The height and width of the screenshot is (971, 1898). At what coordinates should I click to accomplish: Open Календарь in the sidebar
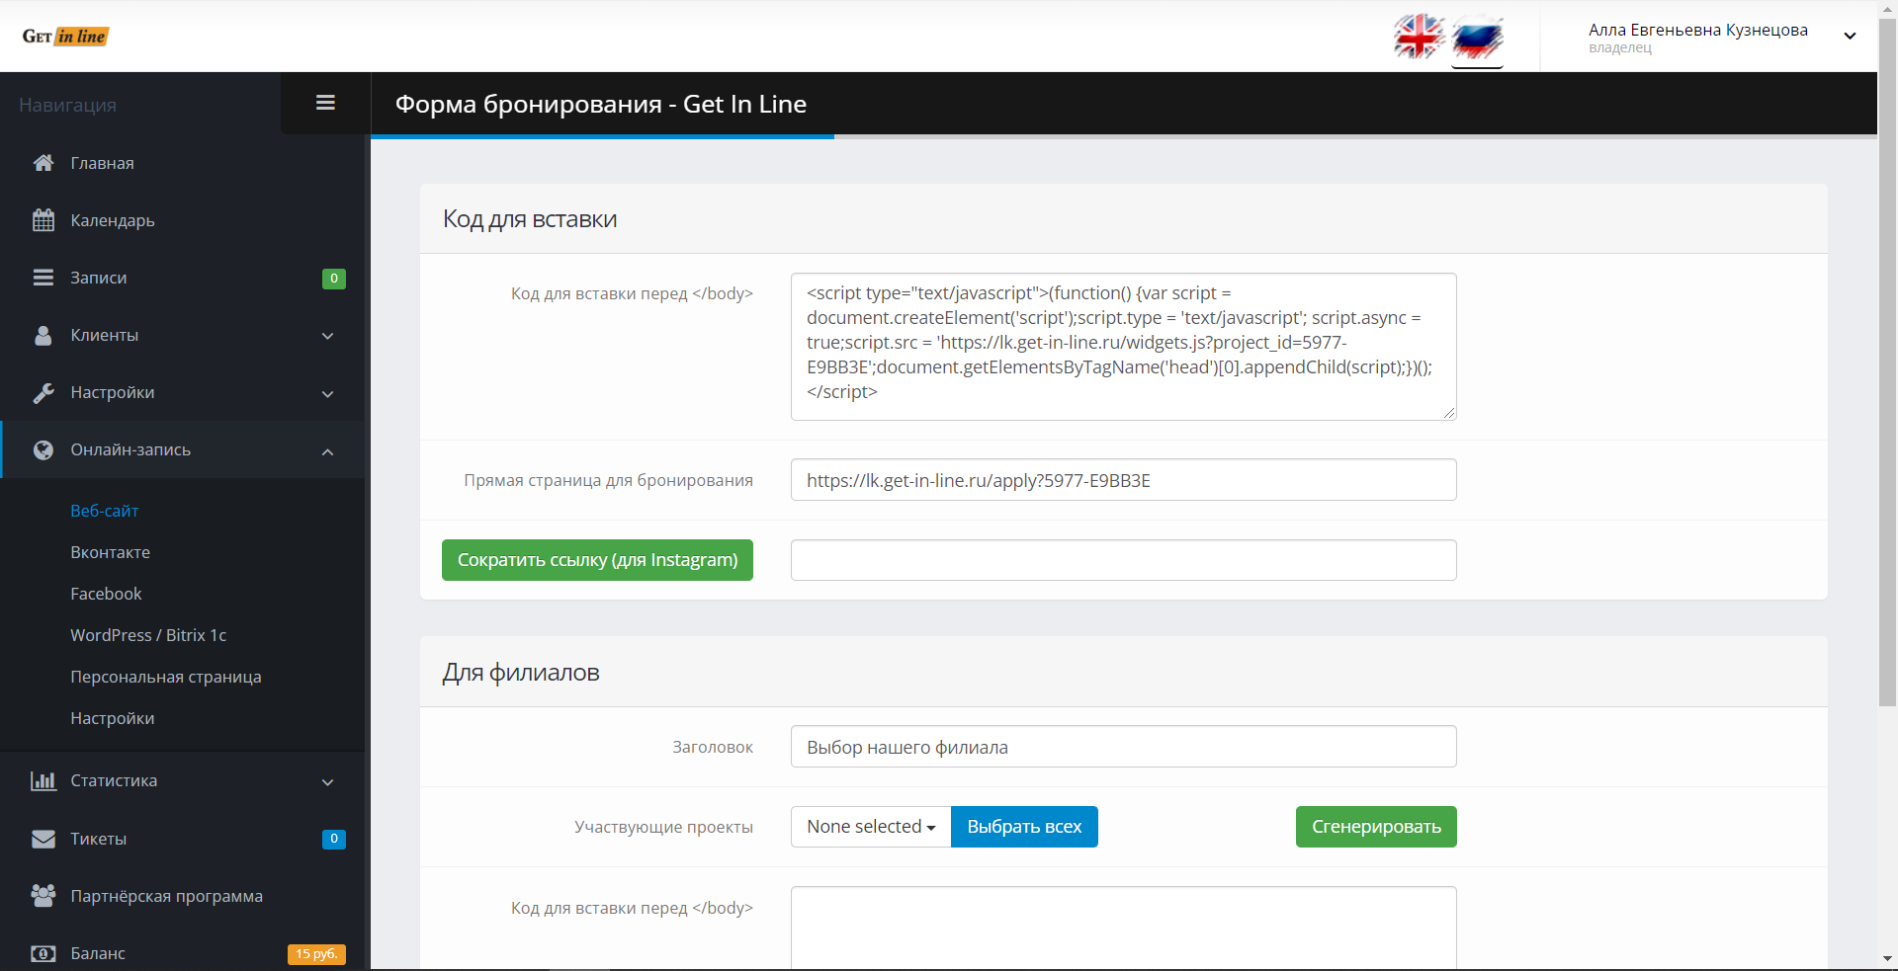(113, 220)
